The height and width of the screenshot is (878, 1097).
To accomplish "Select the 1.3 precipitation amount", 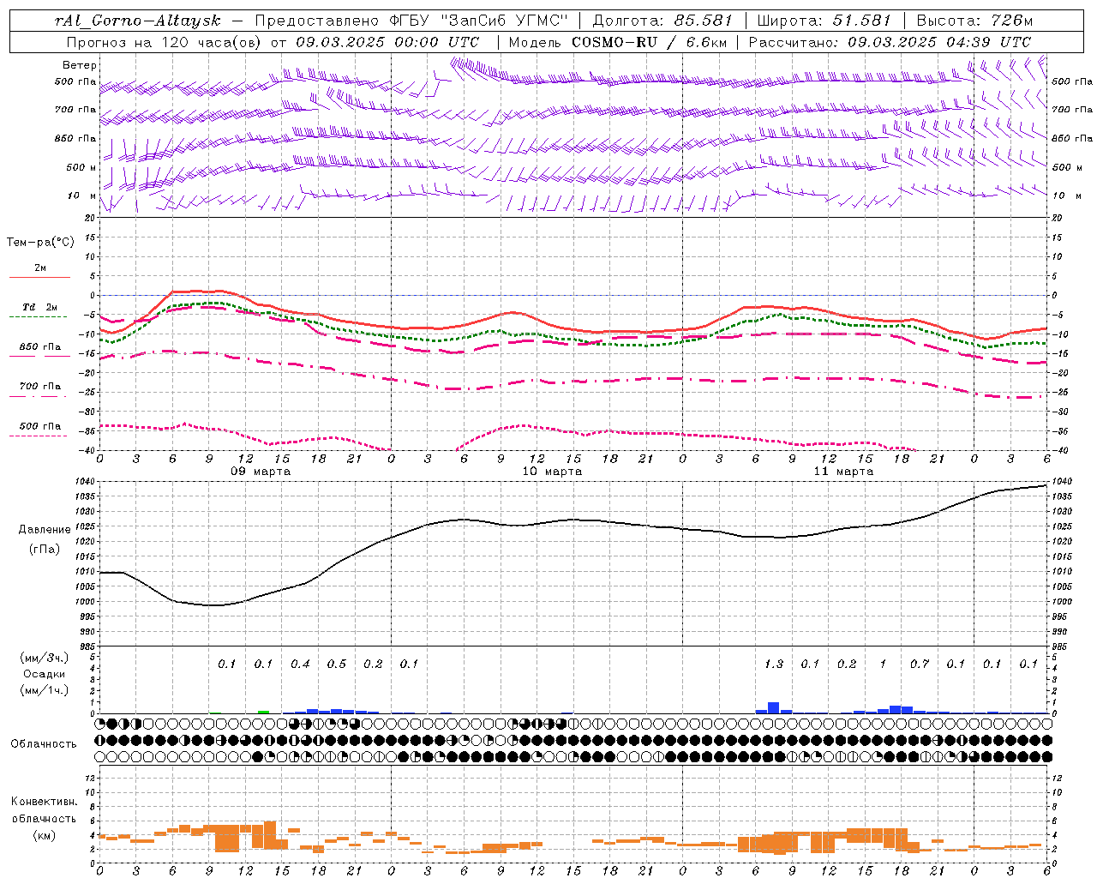I will [773, 665].
